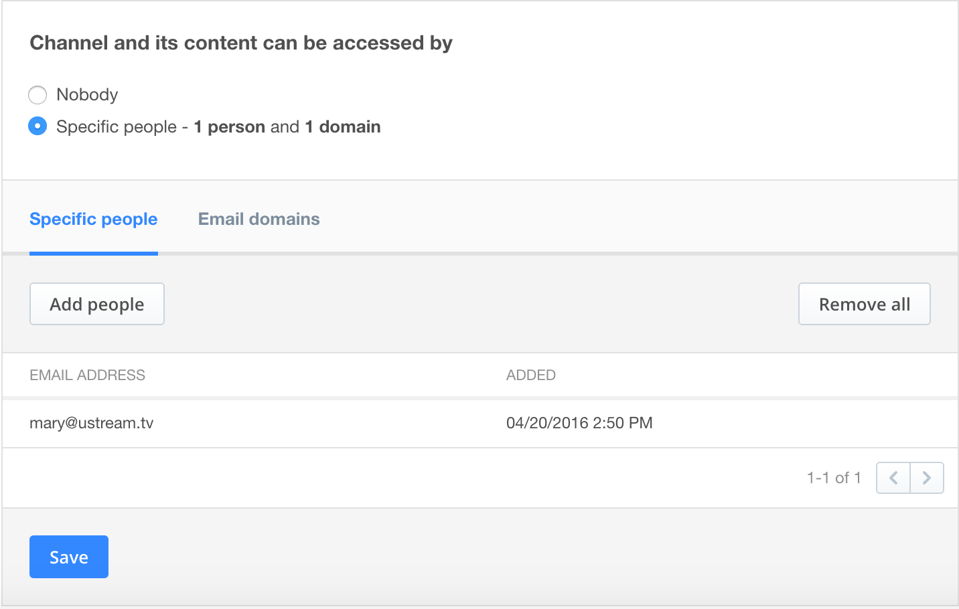
Task: Go to the next page with right chevron
Action: tap(927, 478)
